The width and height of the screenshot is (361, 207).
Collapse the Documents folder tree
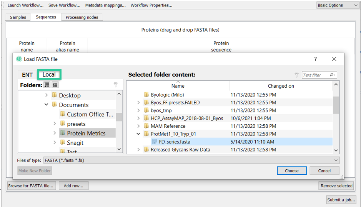point(46,105)
